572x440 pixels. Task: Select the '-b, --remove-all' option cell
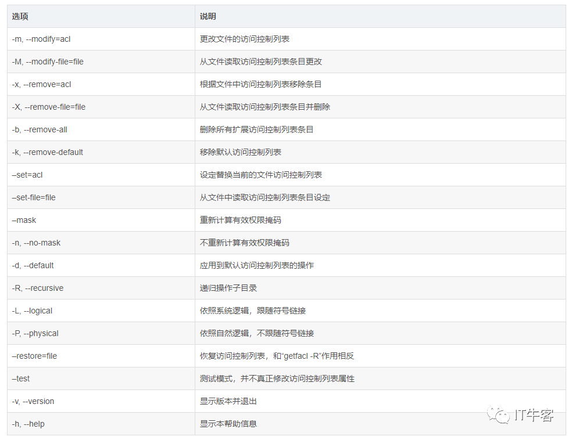101,129
